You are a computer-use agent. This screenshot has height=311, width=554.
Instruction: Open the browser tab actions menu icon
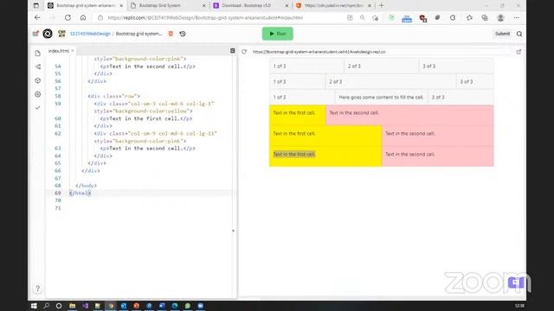coord(36,6)
